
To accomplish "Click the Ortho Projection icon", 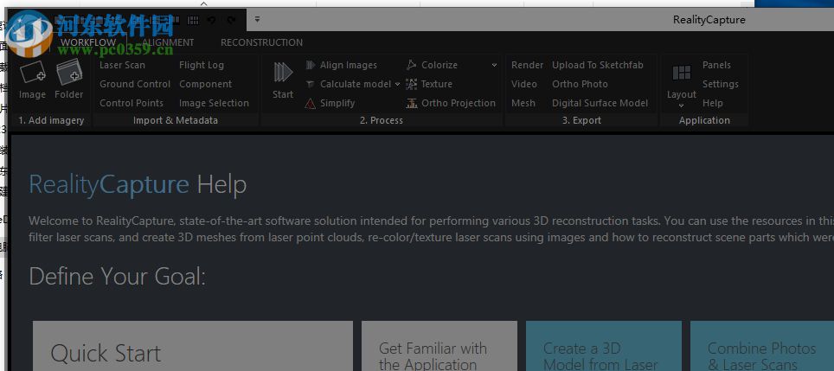I will [412, 103].
